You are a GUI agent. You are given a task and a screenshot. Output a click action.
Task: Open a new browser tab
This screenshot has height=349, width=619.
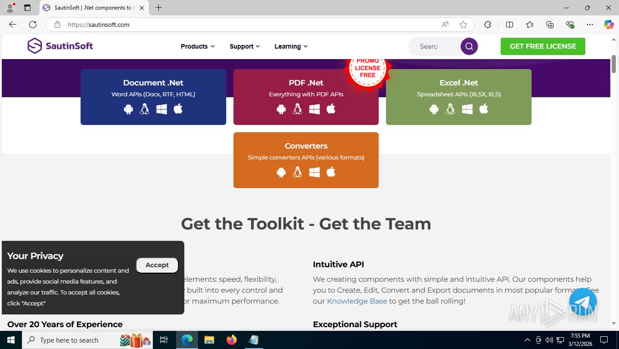[x=158, y=8]
